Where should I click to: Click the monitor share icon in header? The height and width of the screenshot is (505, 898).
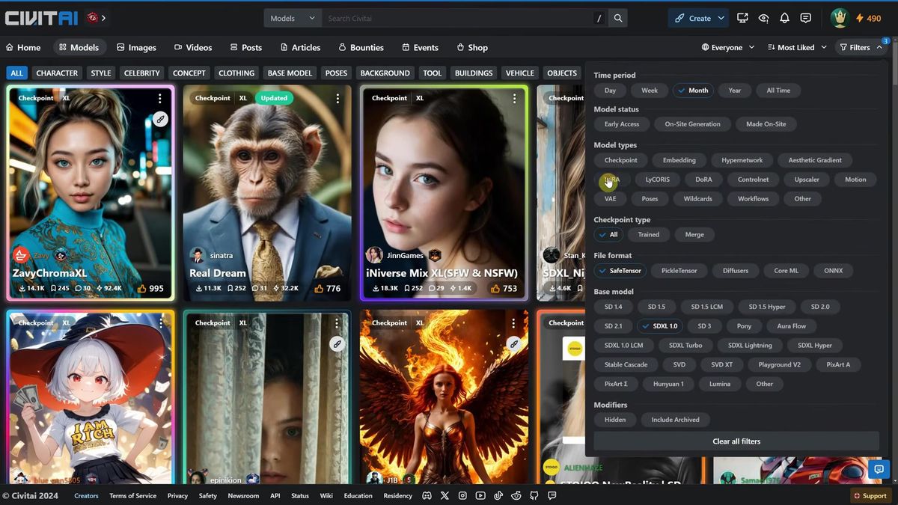[742, 18]
